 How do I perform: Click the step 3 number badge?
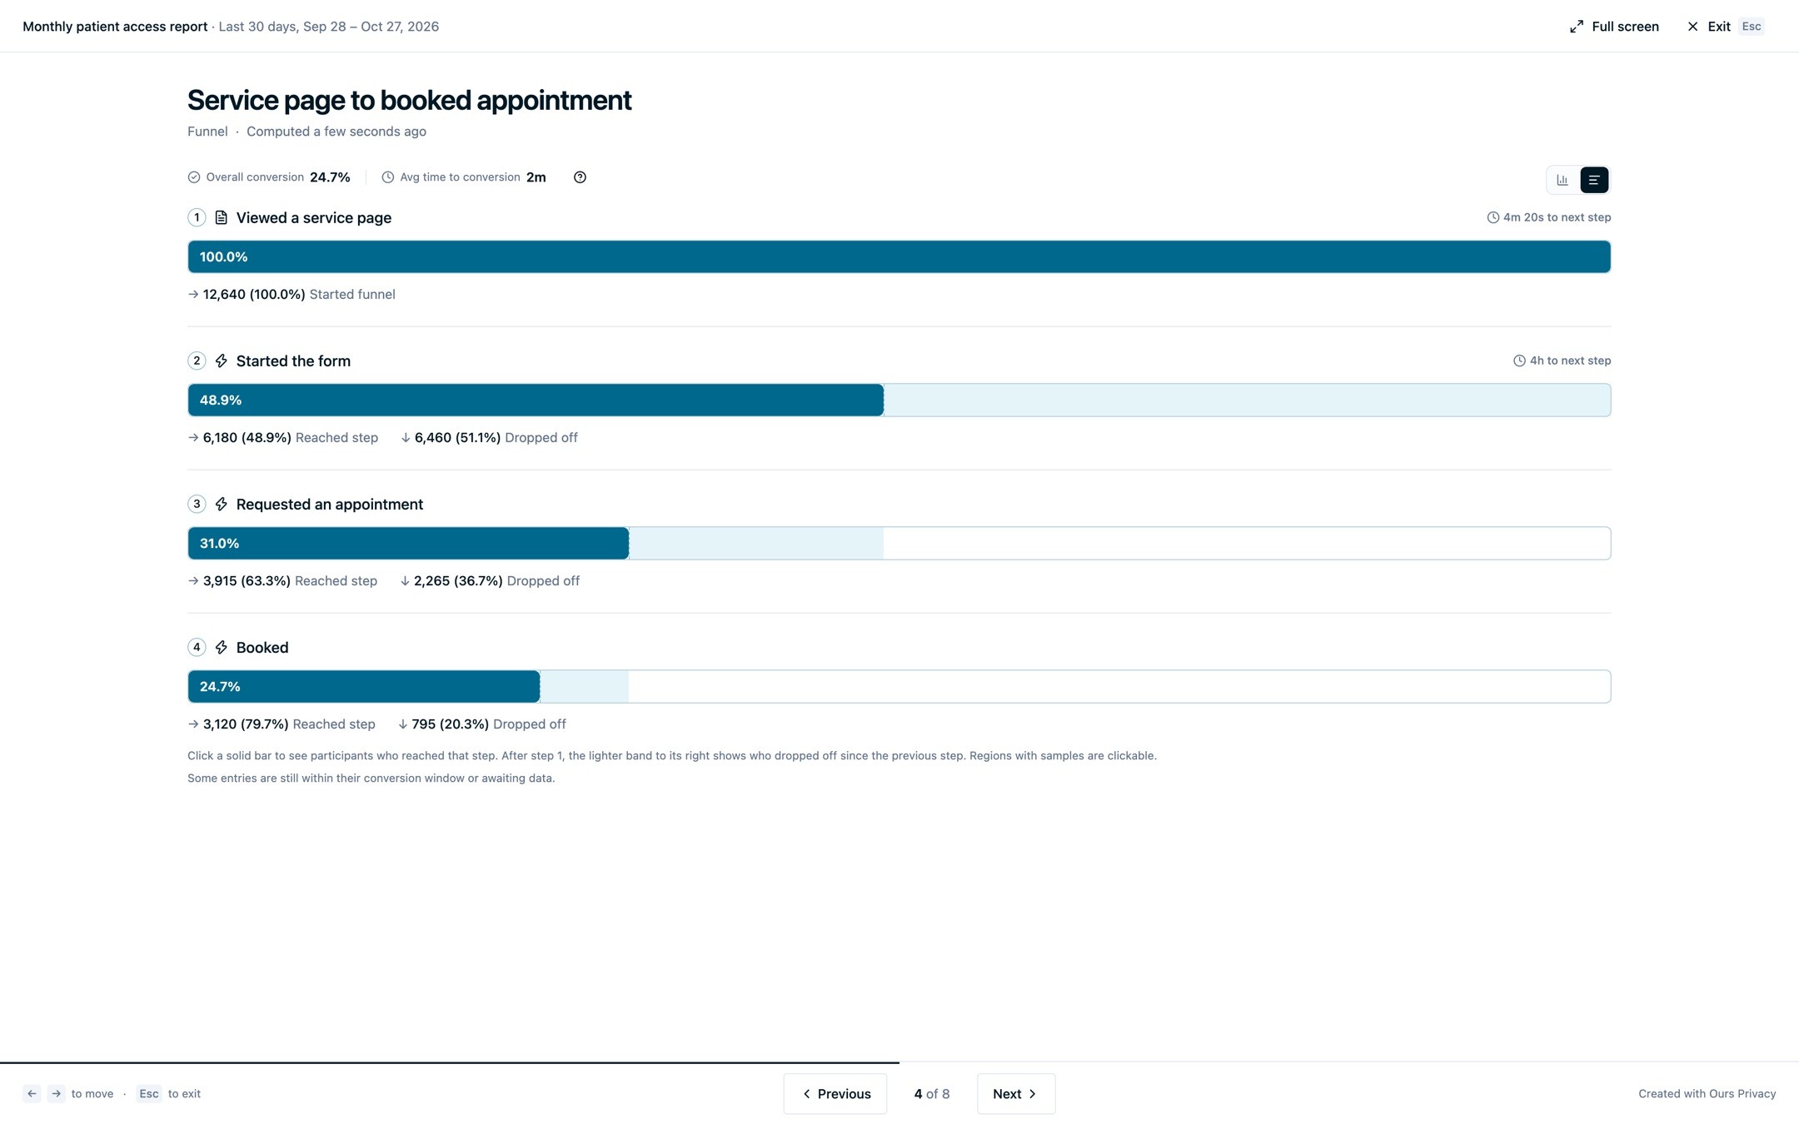tap(197, 504)
